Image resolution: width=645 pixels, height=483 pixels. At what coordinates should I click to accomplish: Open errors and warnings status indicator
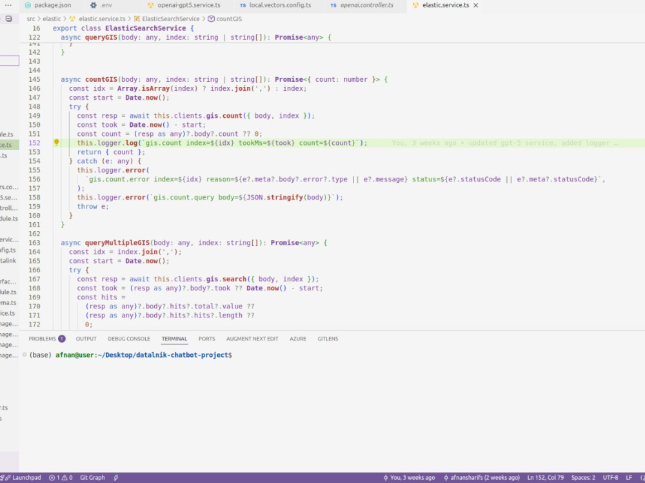61,478
